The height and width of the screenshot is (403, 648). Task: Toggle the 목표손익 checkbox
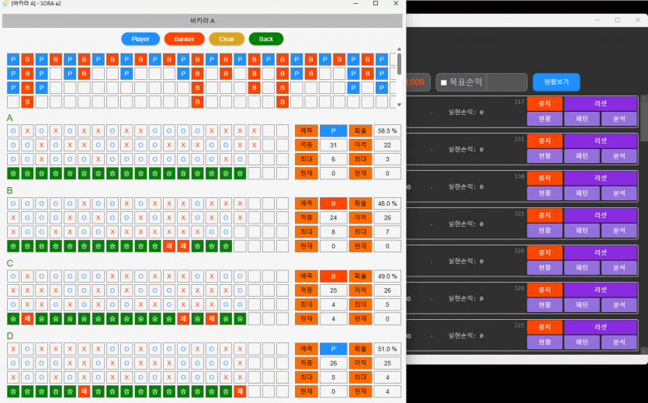point(443,82)
